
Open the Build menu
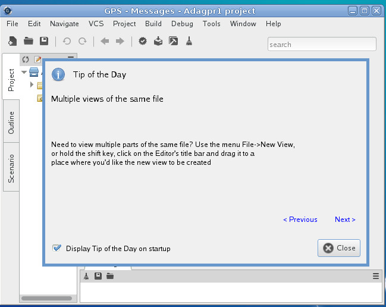click(153, 24)
